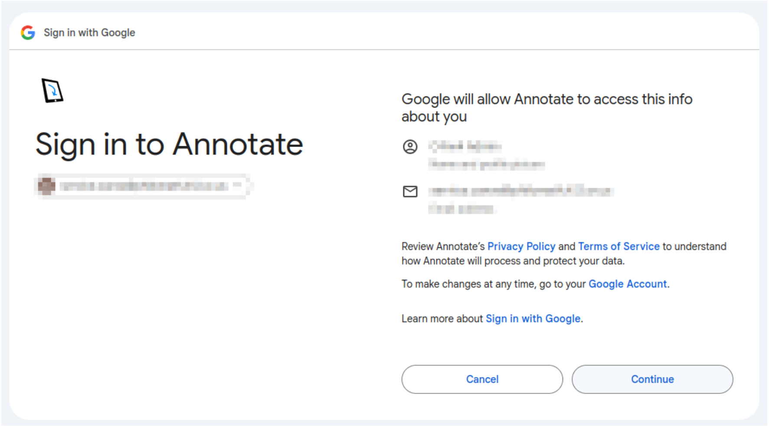Viewport: 769px width, 426px height.
Task: Click the "Google will allow Annotate" heading
Action: click(x=547, y=108)
